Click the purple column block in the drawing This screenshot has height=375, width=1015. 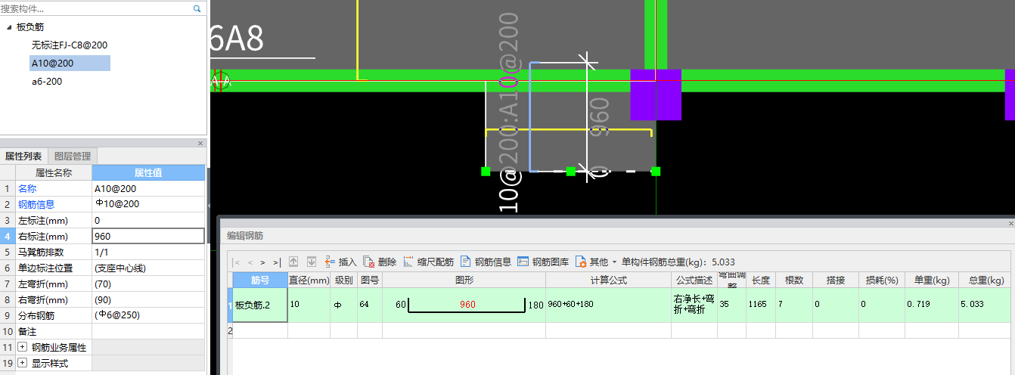656,95
